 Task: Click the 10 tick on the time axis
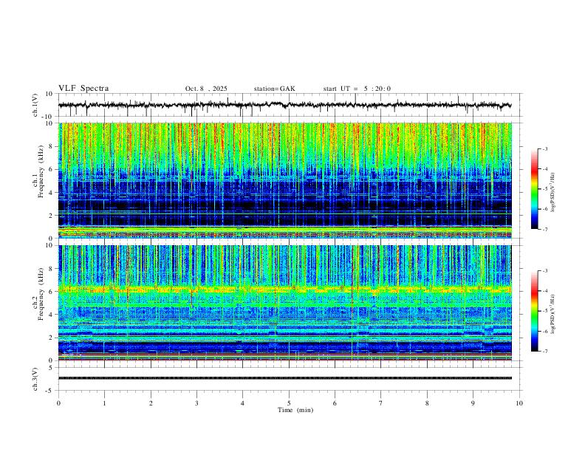(x=519, y=403)
